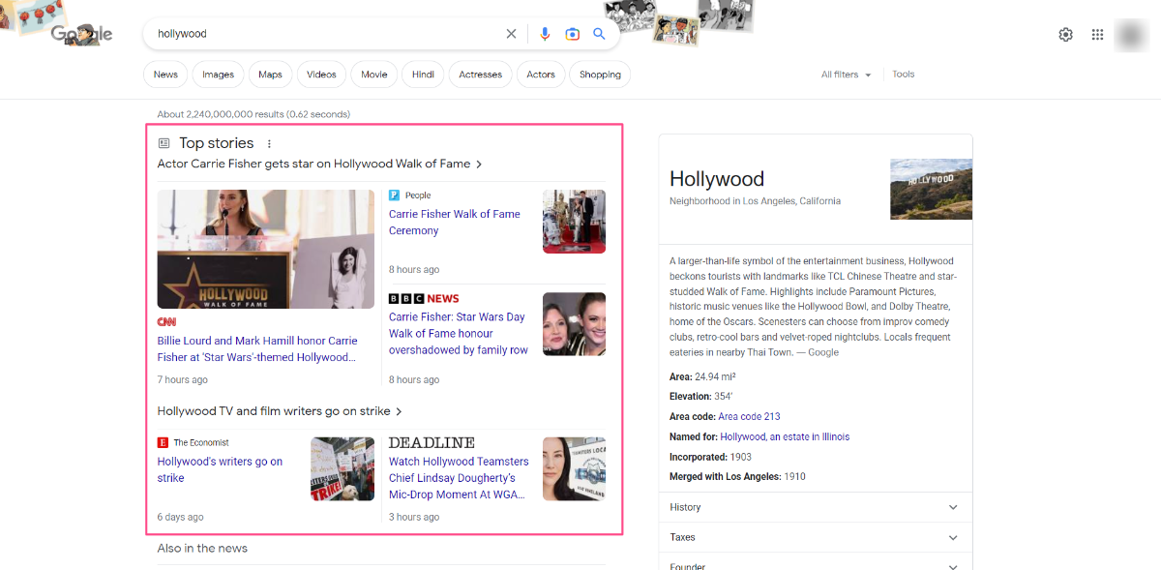Open Google settings gear
1161x570 pixels.
coord(1065,35)
